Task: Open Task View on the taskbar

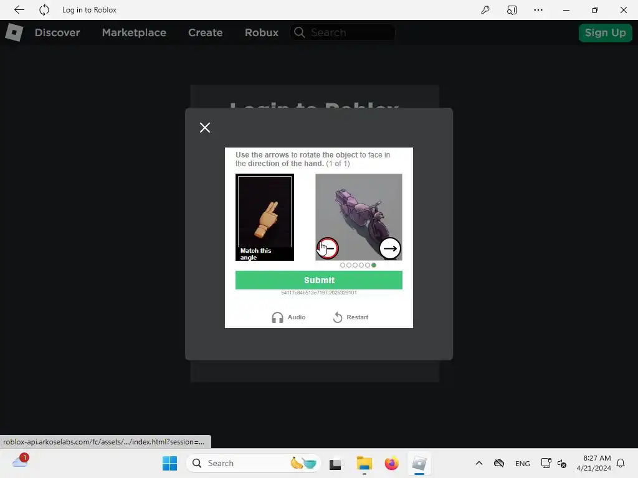Action: pyautogui.click(x=335, y=463)
